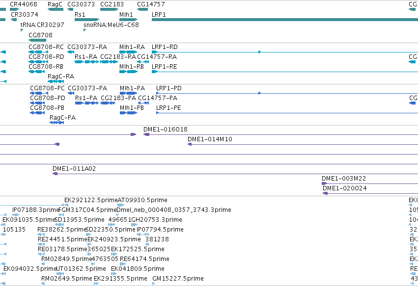418x286 pixels.
Task: Select the RE24451.5prime EST label
Action: pyautogui.click(x=63, y=239)
